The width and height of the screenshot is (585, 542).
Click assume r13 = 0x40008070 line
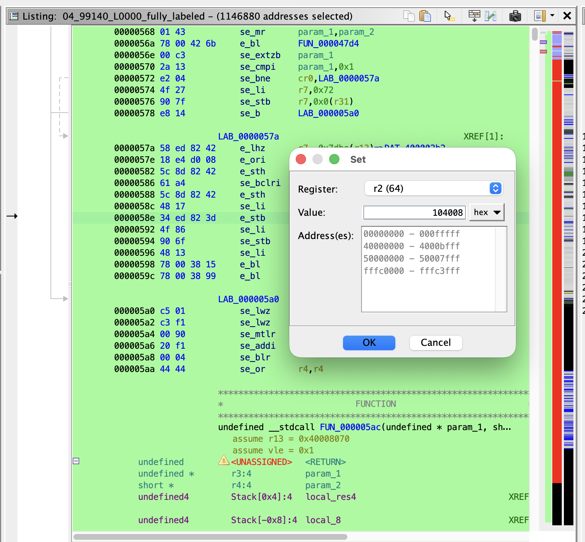291,439
